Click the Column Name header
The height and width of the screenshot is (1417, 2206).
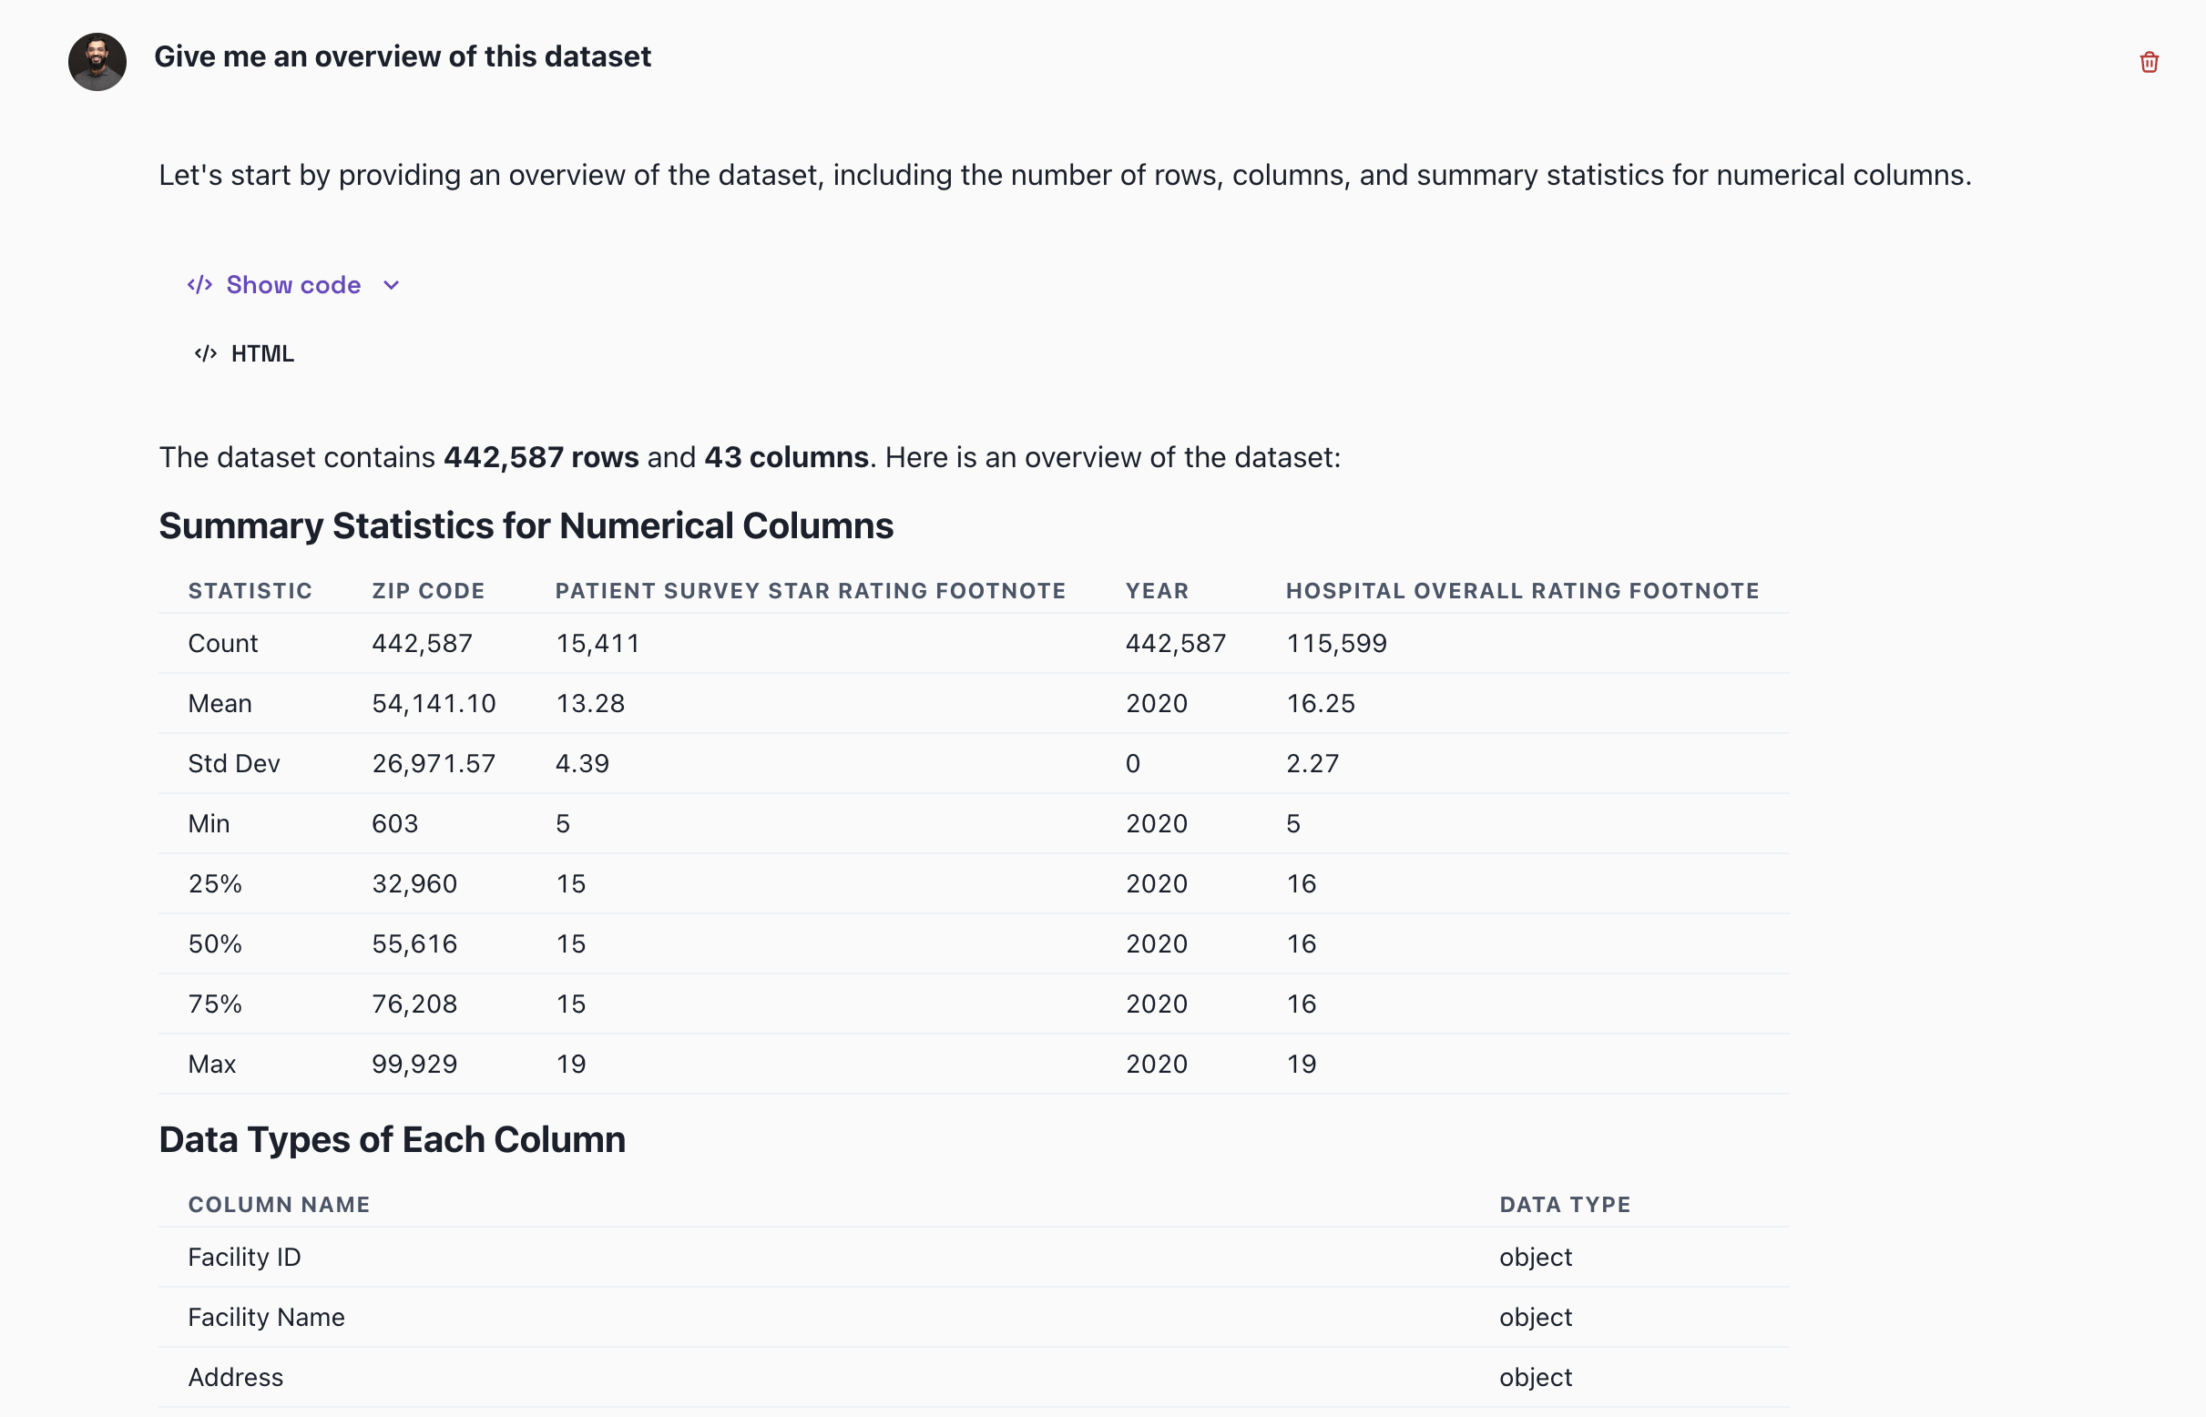click(279, 1205)
